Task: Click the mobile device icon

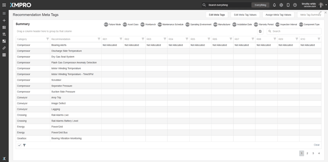Action: point(288,5)
